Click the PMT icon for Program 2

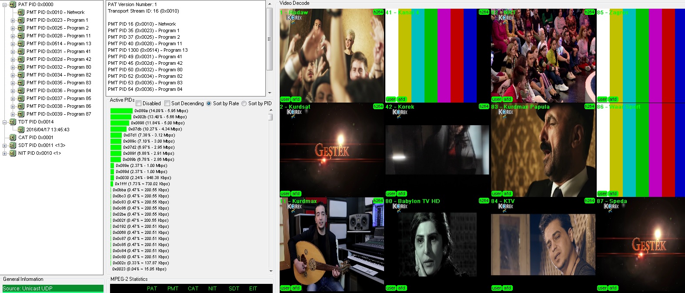coord(20,28)
